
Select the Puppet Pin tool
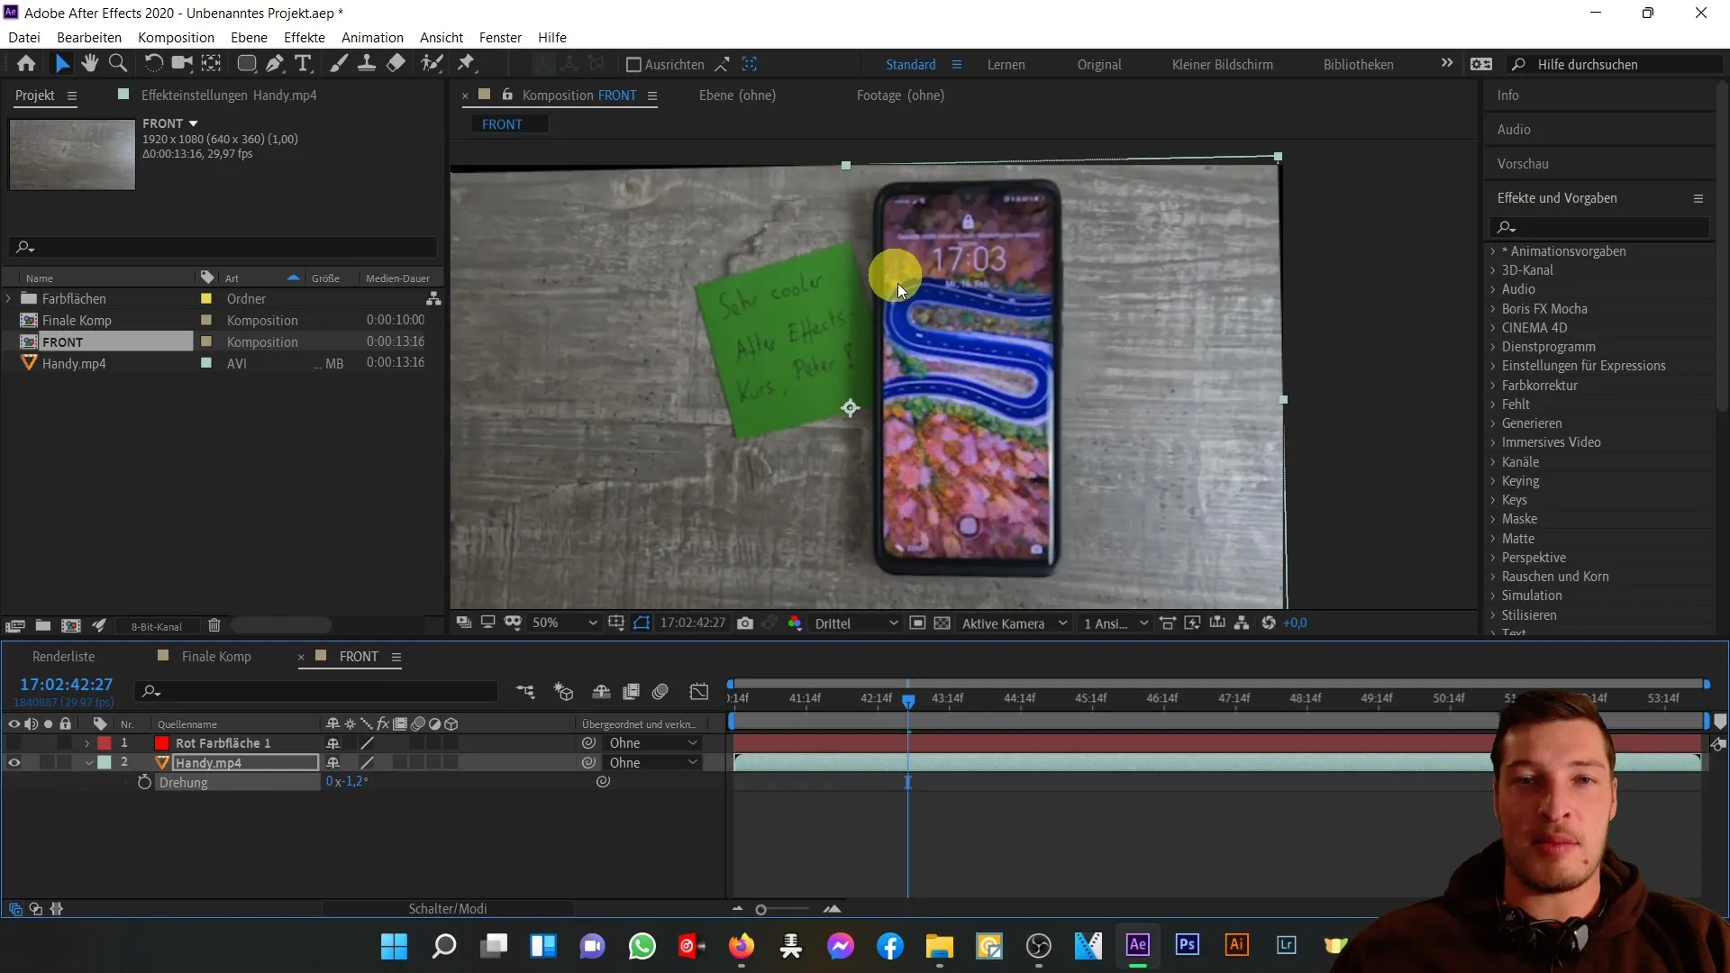466,64
